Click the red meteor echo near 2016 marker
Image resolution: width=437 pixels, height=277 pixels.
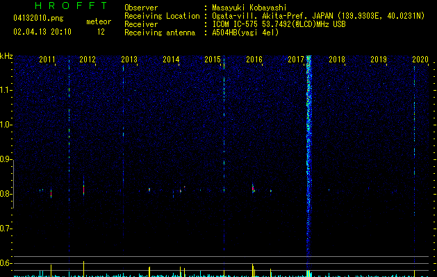[253, 189]
